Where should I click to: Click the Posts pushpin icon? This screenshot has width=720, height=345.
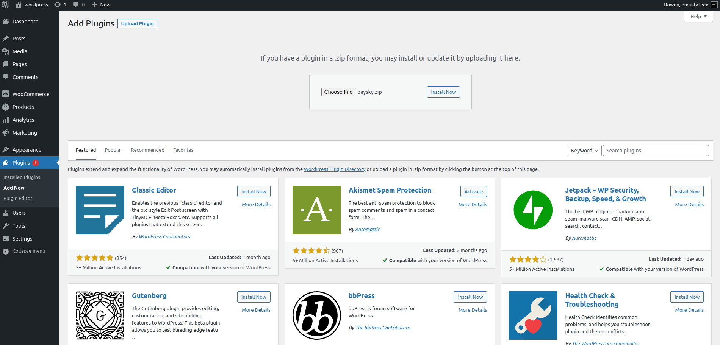[6, 39]
